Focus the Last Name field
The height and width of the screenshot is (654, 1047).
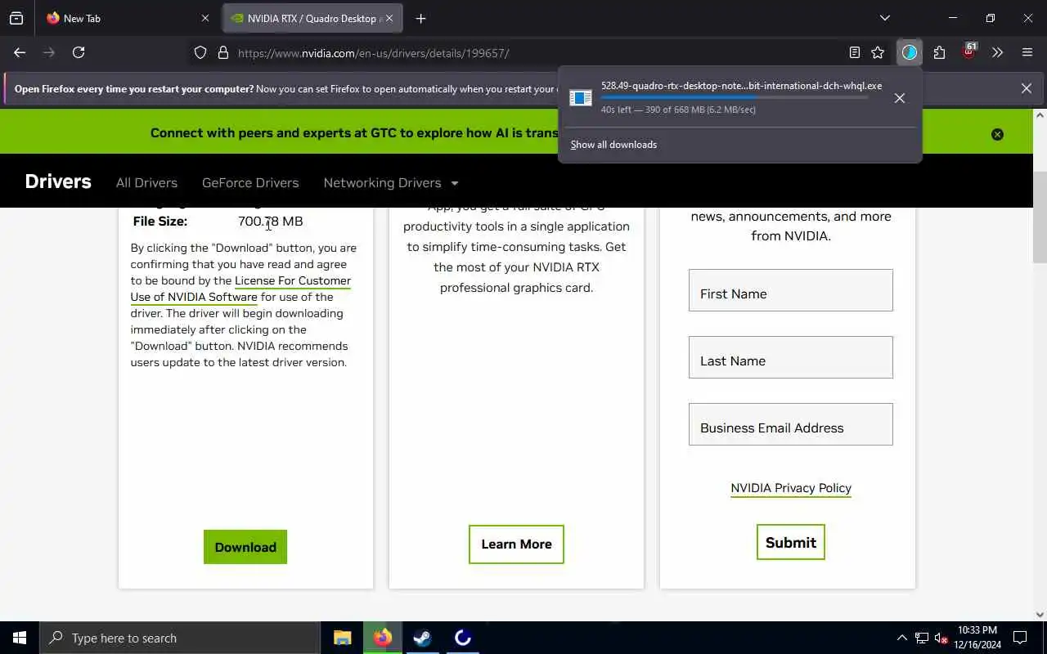tap(790, 357)
